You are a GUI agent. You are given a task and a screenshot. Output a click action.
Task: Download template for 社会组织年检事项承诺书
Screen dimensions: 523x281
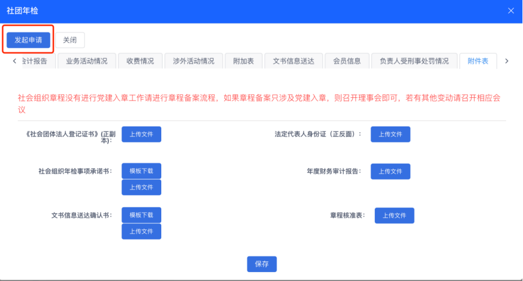142,171
